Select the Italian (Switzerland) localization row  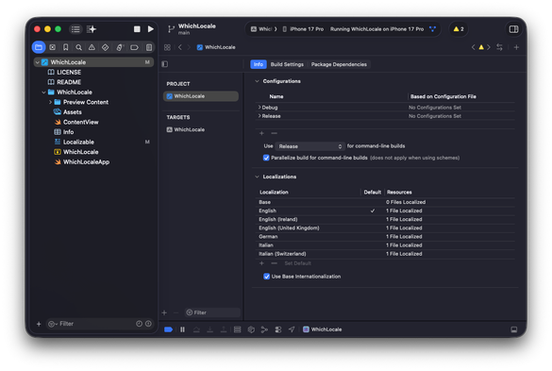pos(385,254)
